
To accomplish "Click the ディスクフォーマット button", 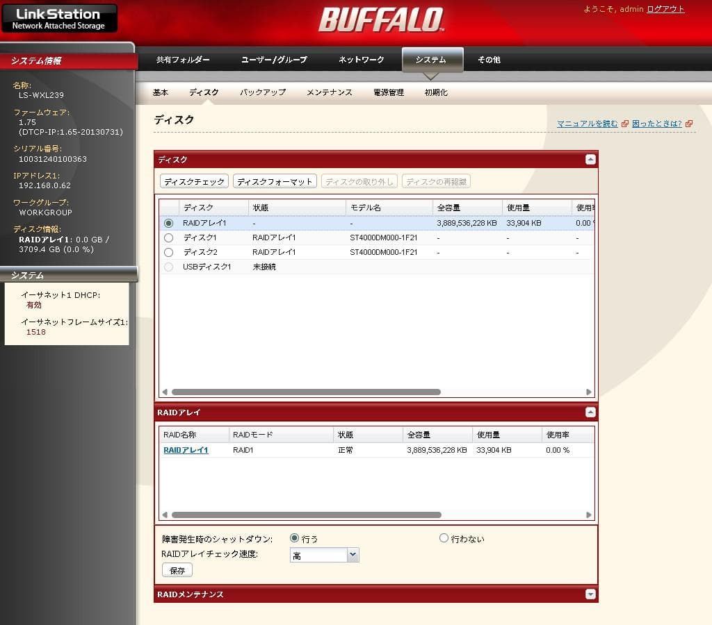I will click(x=275, y=181).
